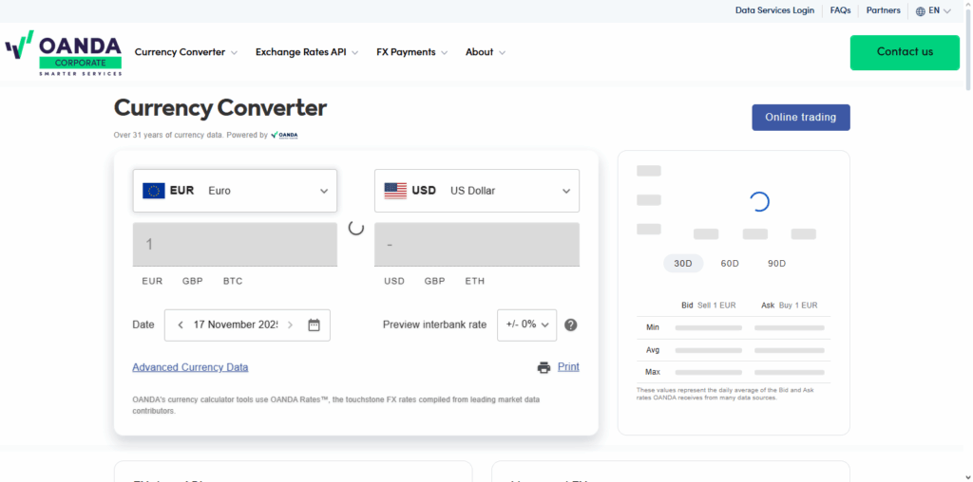Select the 30D time range
This screenshot has height=482, width=973.
click(682, 263)
